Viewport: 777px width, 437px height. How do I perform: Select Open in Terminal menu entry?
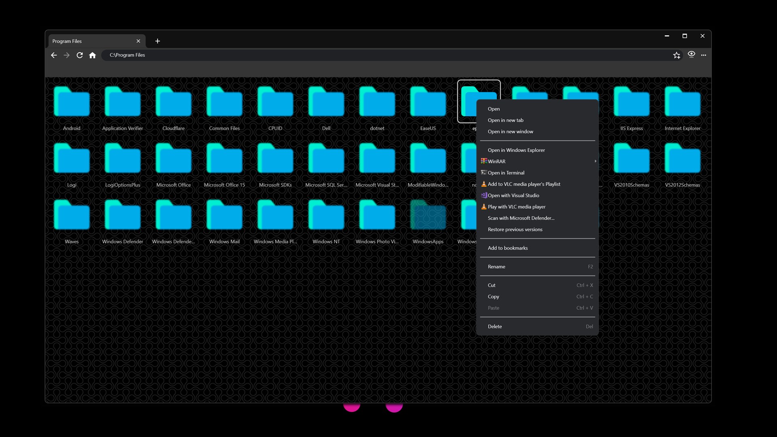click(506, 173)
